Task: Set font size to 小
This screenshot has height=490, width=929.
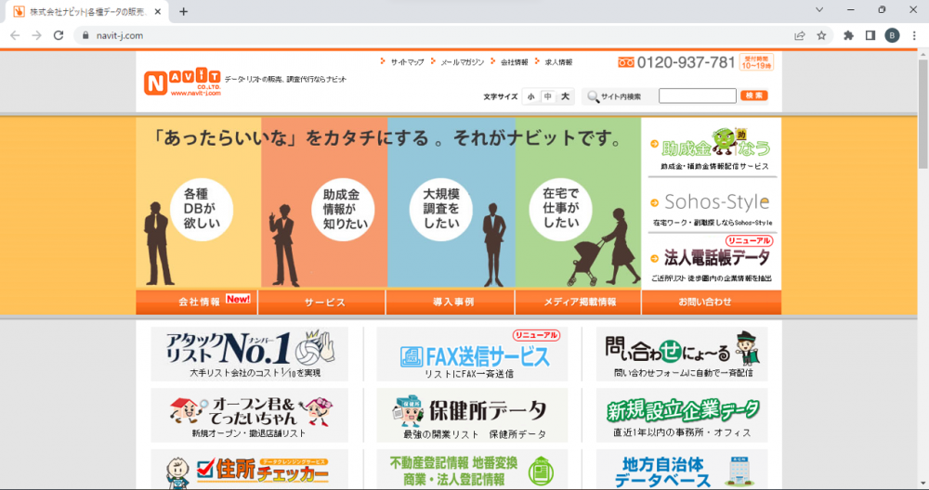Action: click(x=530, y=97)
